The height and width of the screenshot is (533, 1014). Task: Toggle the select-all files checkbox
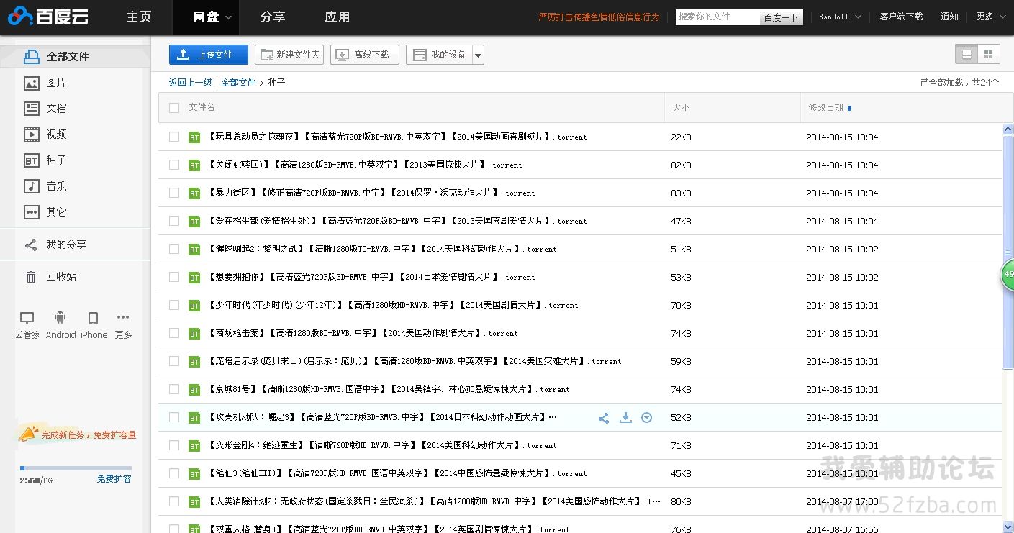tap(174, 108)
